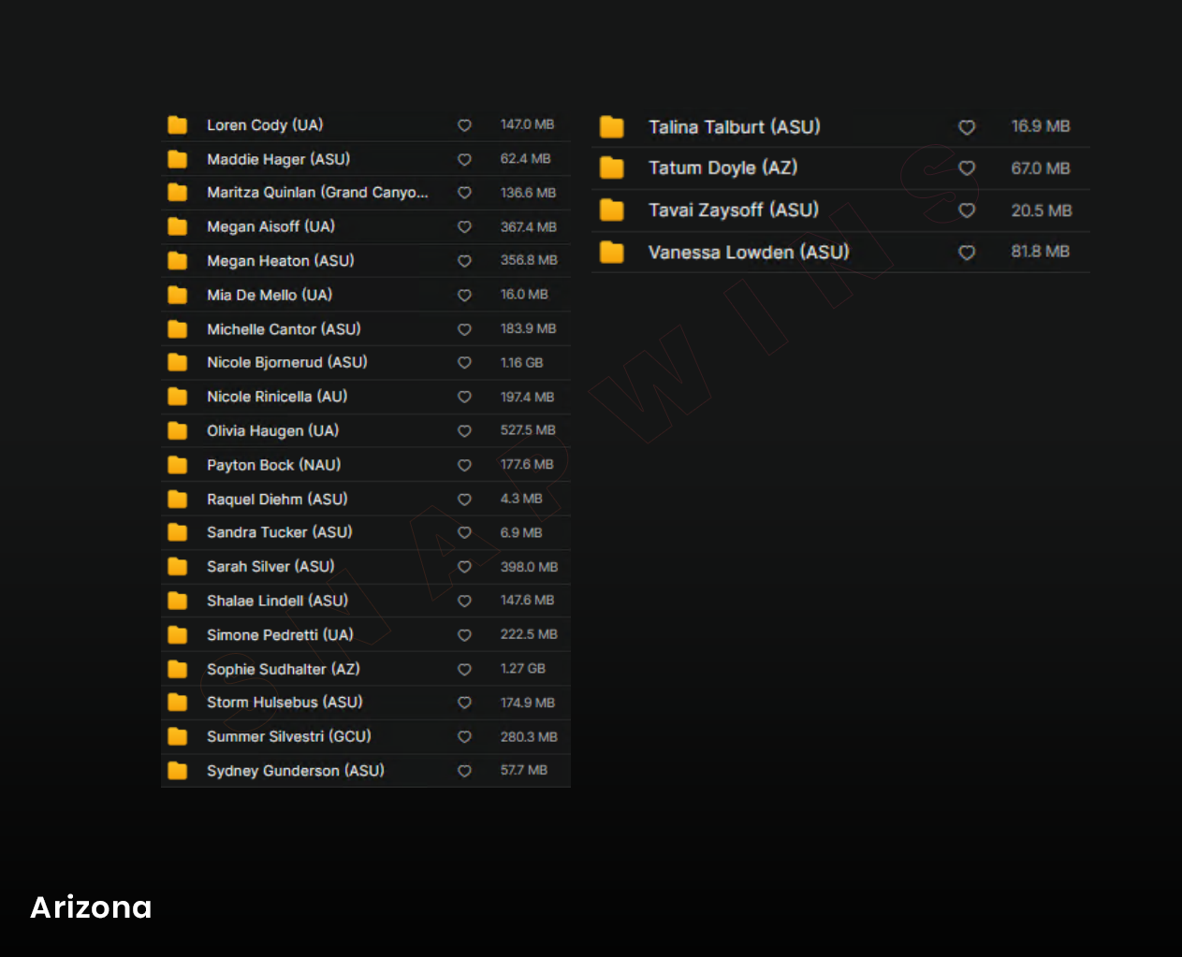This screenshot has height=957, width=1182.
Task: Open the Sarah Silver (ASU) folder name
Action: point(270,567)
